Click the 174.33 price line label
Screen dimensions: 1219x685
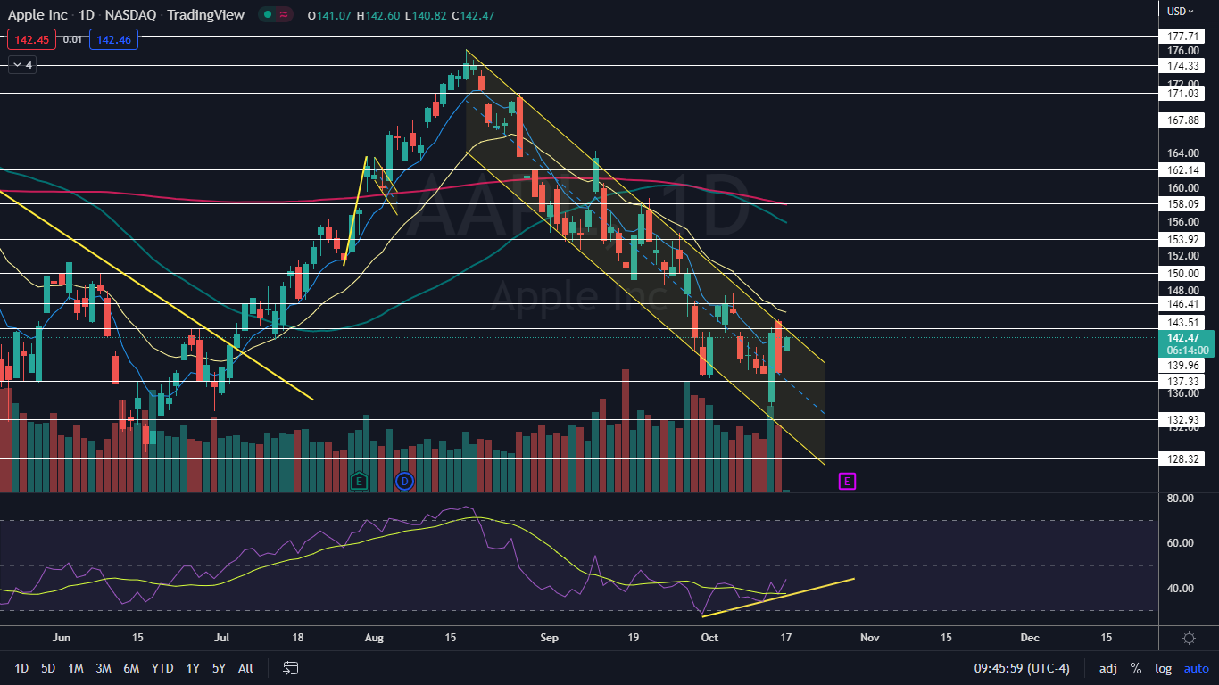1182,66
